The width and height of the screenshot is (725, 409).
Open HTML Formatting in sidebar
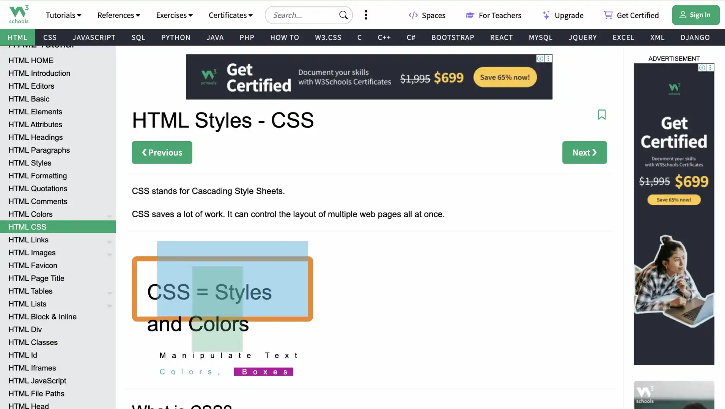(x=58, y=176)
